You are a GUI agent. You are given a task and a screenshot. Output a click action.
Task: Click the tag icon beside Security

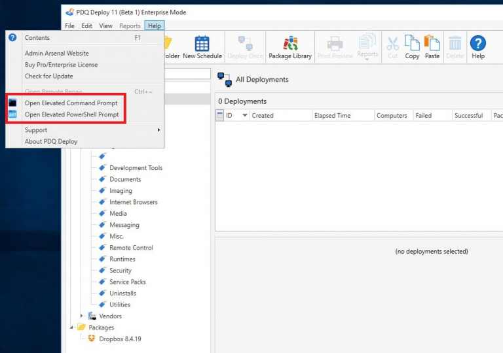[x=102, y=271]
